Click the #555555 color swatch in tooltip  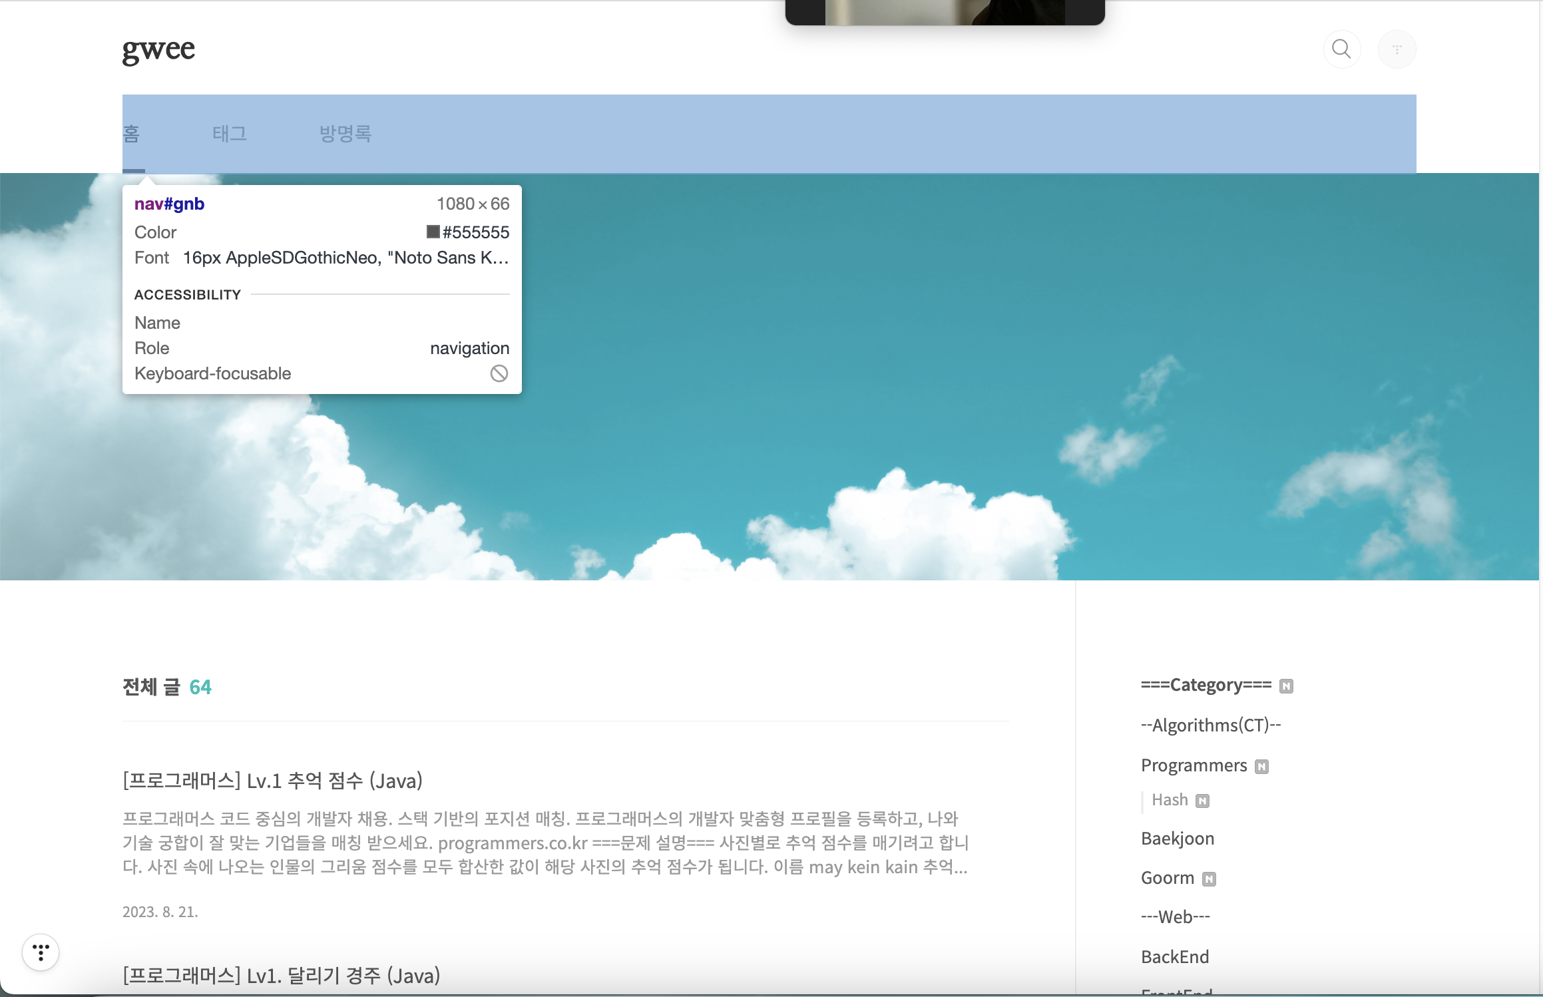tap(433, 232)
